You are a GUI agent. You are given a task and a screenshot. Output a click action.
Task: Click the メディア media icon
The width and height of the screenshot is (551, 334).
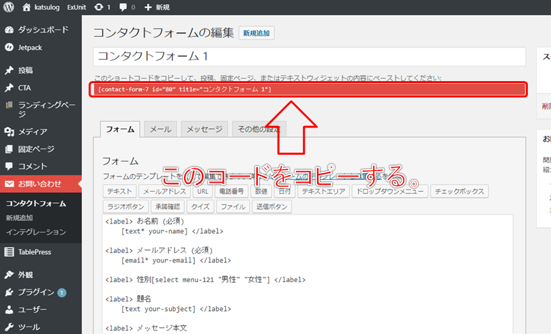[x=9, y=132]
